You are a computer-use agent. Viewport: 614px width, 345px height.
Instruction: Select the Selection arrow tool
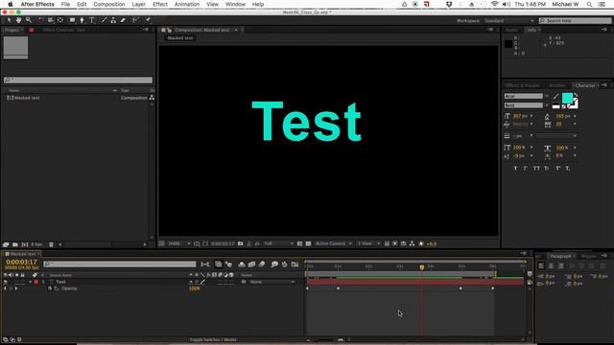tap(10, 20)
